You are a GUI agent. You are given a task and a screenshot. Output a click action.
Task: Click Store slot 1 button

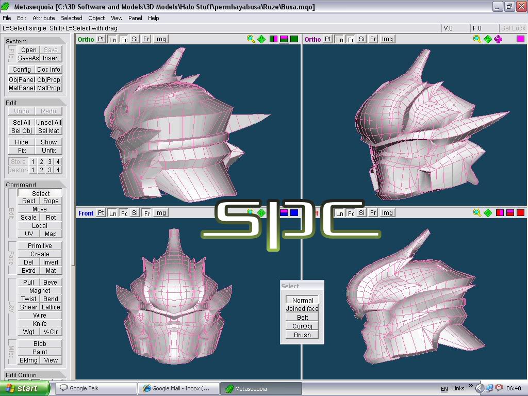point(32,162)
